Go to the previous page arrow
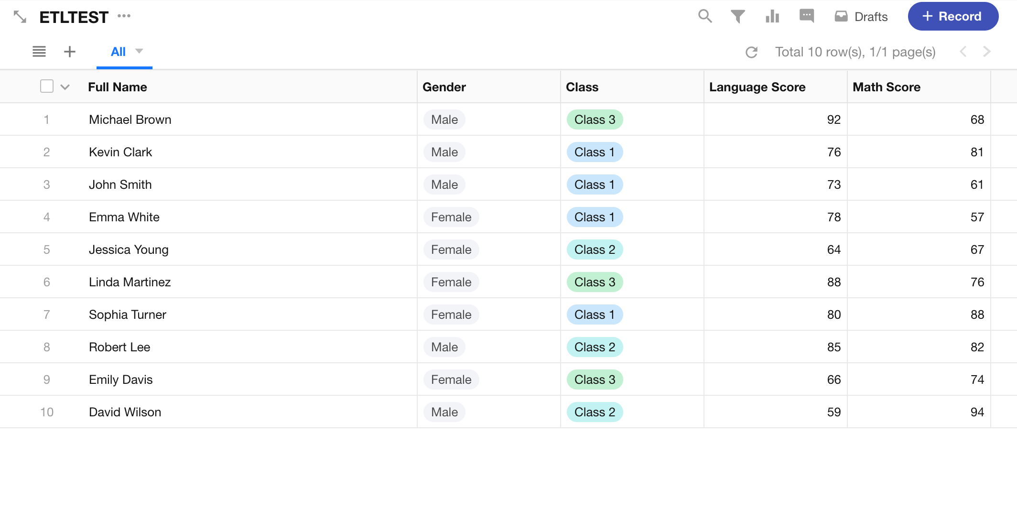The image size is (1017, 521). point(963,52)
